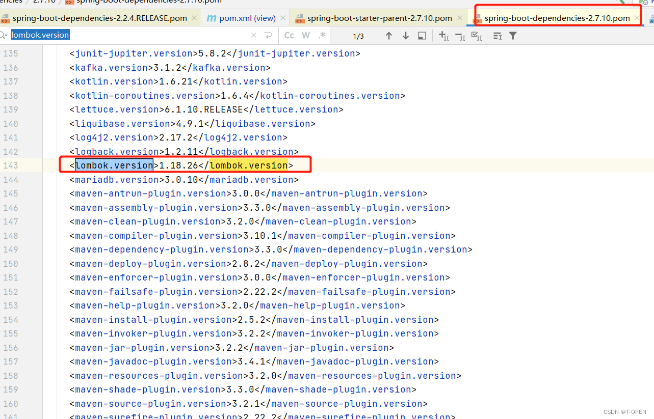Click maven-clean-plugin.version opening tag
The width and height of the screenshot is (654, 419).
pos(148,221)
